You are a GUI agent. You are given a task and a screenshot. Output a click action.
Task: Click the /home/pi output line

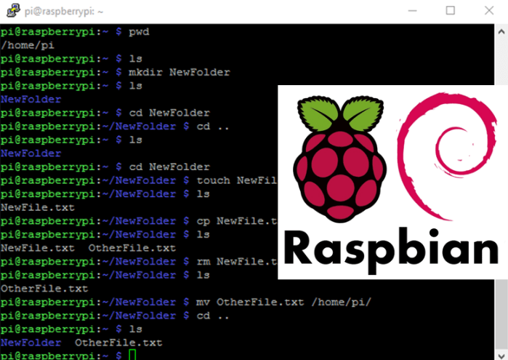pos(20,46)
